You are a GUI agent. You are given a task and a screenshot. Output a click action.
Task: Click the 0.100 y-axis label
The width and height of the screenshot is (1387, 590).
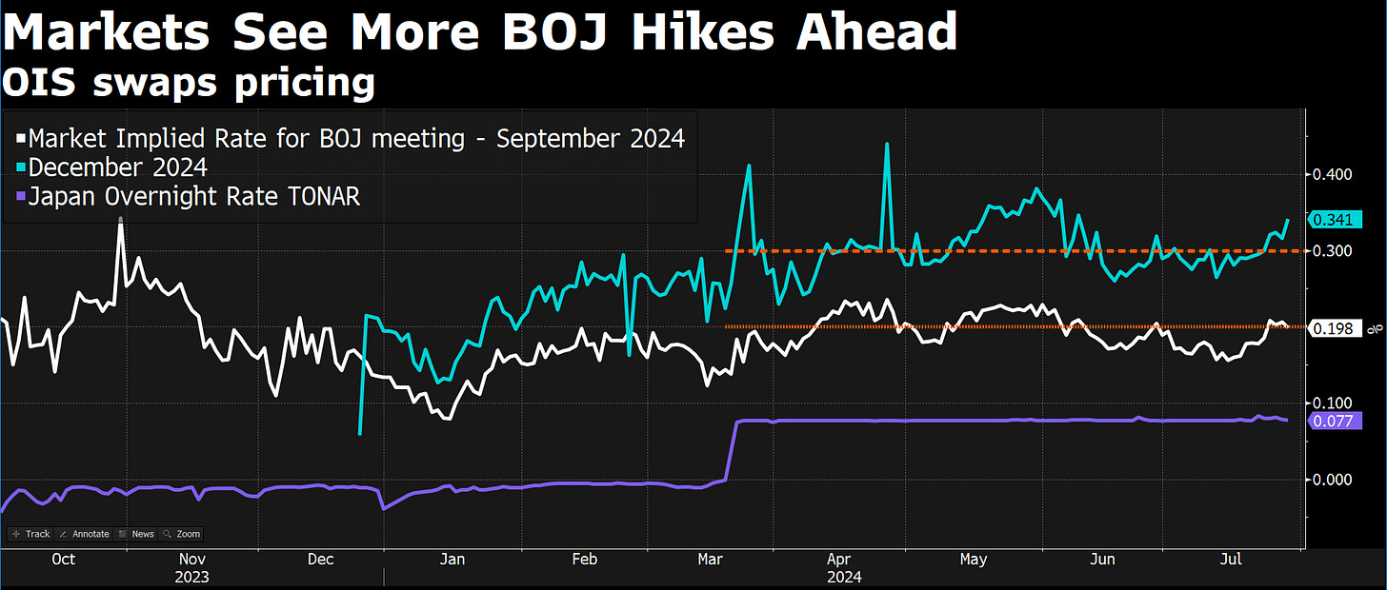pos(1334,403)
